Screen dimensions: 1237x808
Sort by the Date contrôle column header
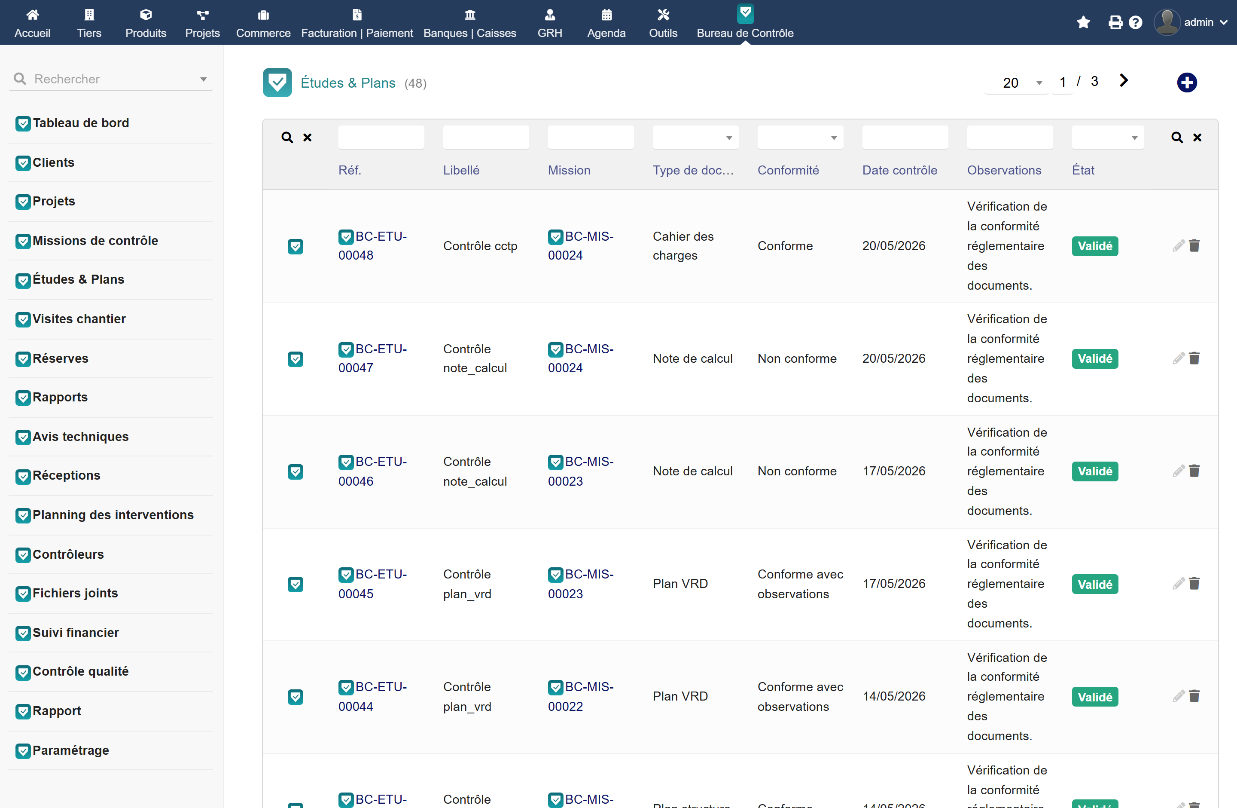click(x=900, y=170)
